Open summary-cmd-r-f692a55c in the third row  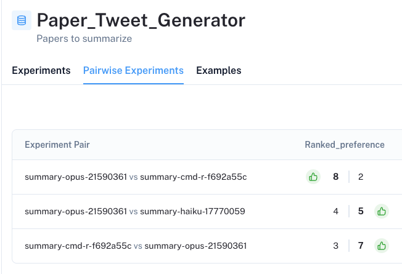point(78,246)
